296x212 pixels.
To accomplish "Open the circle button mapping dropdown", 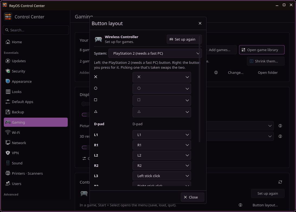I will click(162, 89).
